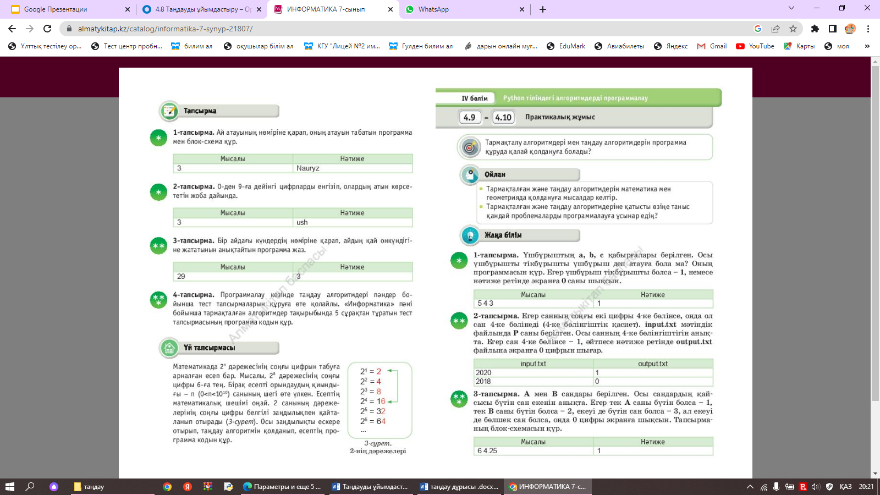Image resolution: width=880 pixels, height=495 pixels.
Task: Open the Авиабилеты bookmark
Action: click(x=619, y=46)
